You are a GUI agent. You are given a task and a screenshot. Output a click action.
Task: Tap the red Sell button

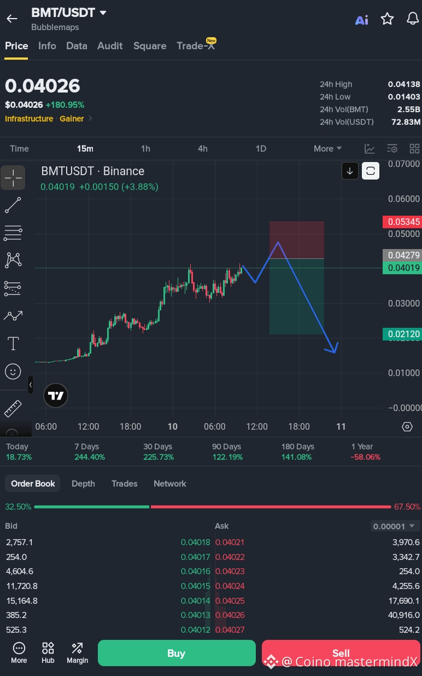(341, 653)
